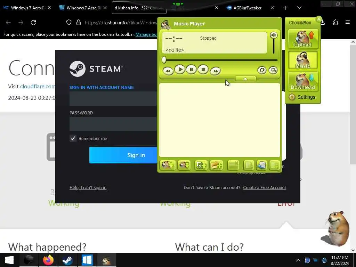The image size is (356, 267).
Task: Toggle the 123 play order button
Action: [273, 70]
